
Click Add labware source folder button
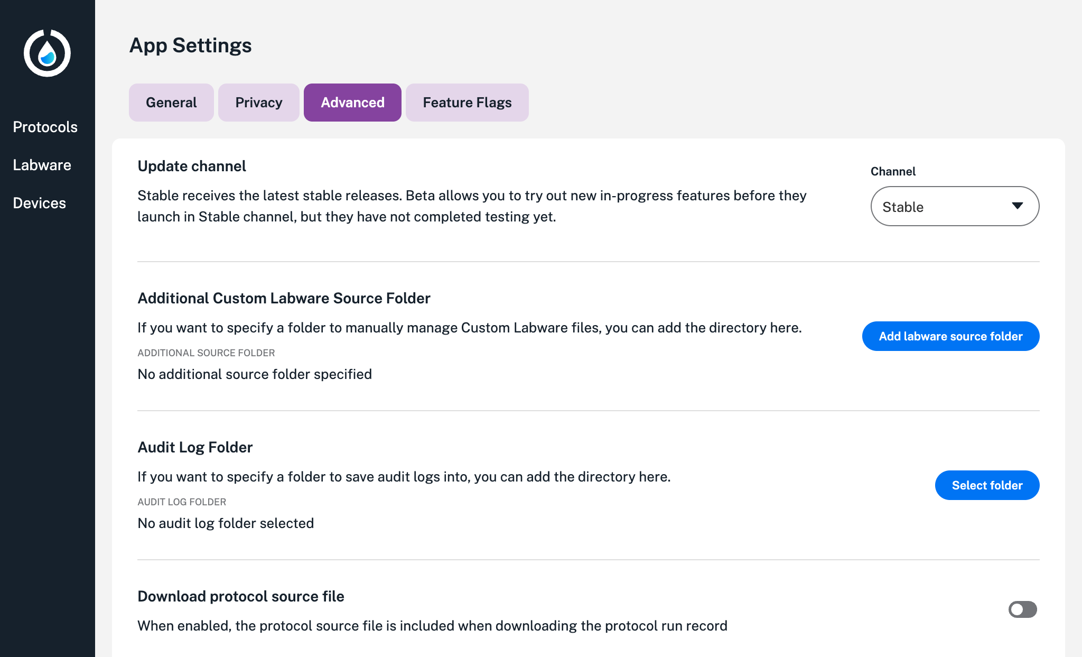pyautogui.click(x=950, y=336)
